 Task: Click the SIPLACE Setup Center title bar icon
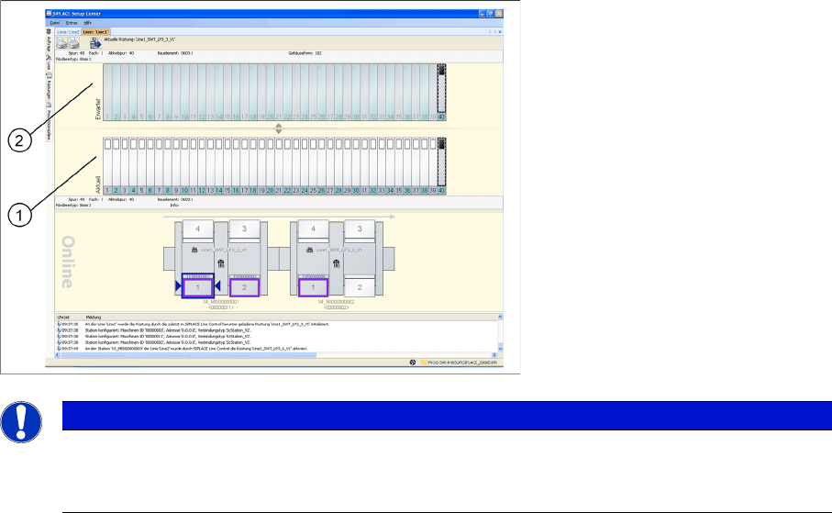click(49, 13)
